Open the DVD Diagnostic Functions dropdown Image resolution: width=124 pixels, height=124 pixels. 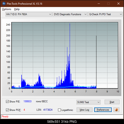coord(70,14)
